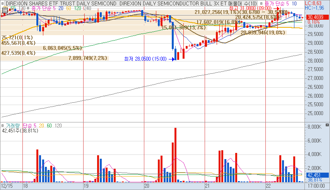
Task: Select volume profile bar 21,027,256(19.1%)
Action: [x=145, y=12]
